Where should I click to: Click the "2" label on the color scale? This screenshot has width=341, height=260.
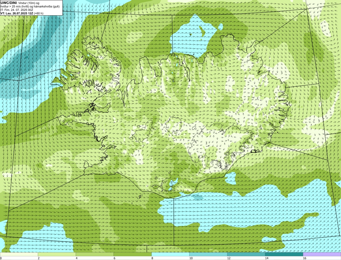click(x=39, y=258)
